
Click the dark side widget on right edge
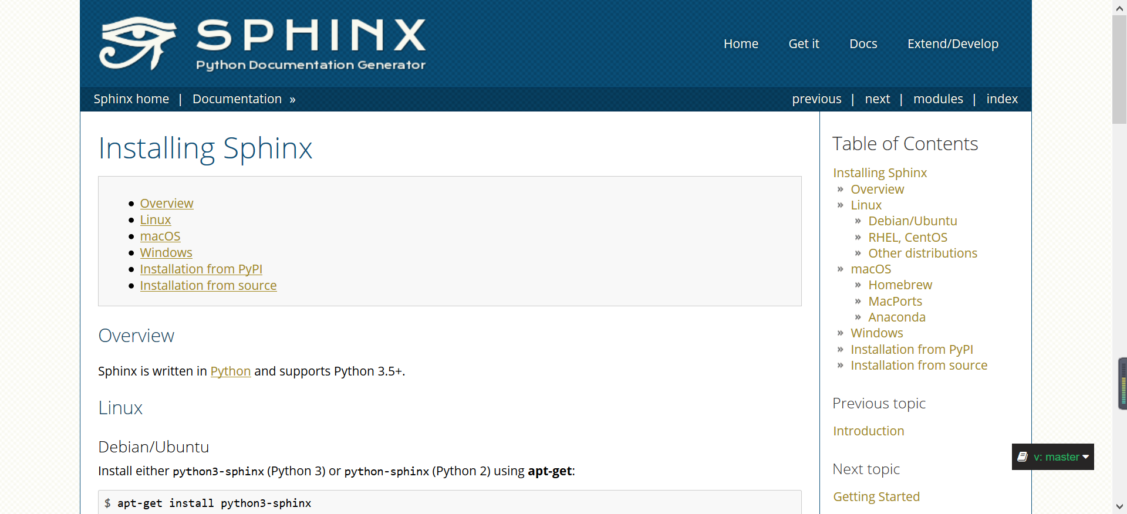1122,384
